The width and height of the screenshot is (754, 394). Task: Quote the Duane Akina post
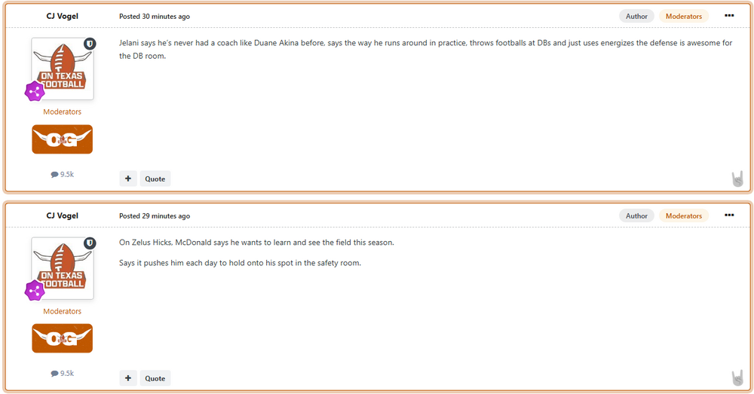155,179
